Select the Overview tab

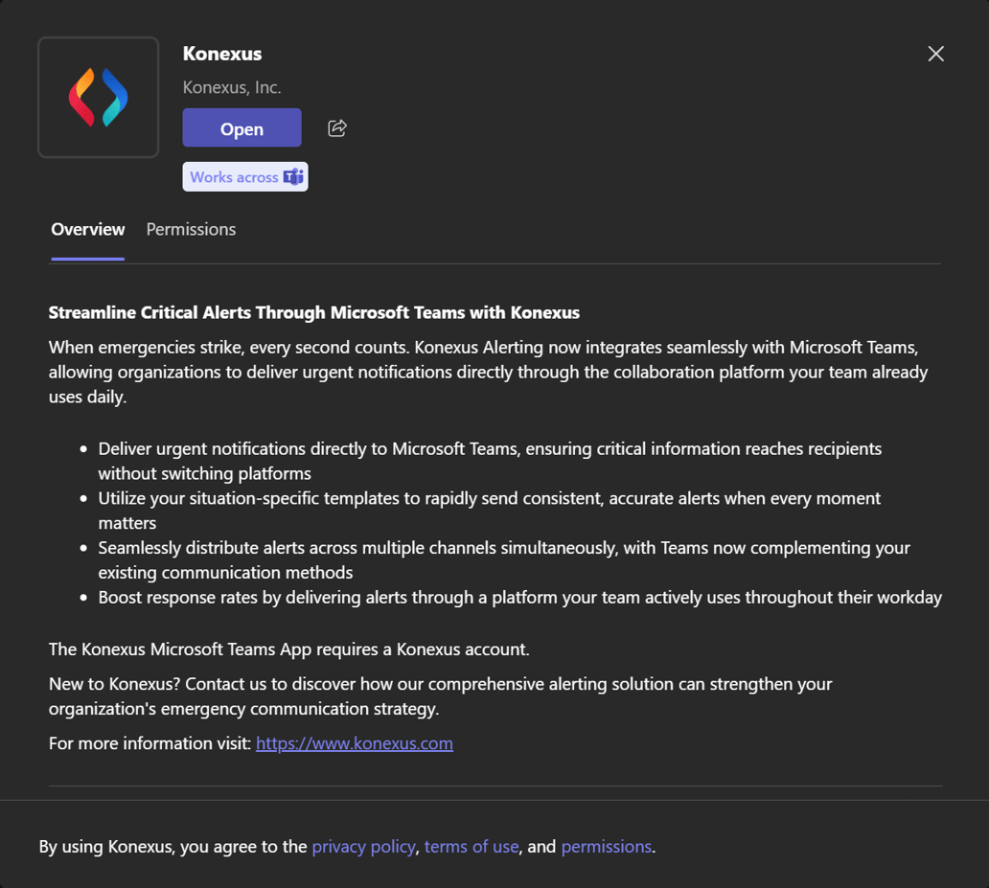point(87,229)
